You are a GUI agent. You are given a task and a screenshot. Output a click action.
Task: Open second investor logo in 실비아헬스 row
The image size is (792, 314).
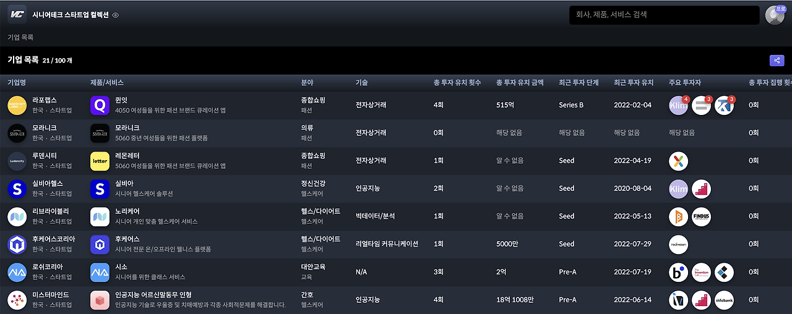pyautogui.click(x=702, y=189)
